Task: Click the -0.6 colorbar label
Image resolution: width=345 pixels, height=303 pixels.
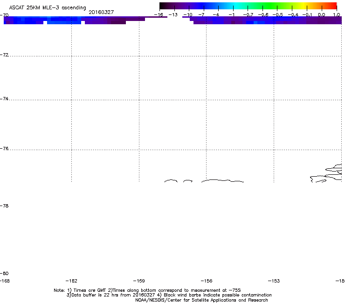Action: point(263,15)
